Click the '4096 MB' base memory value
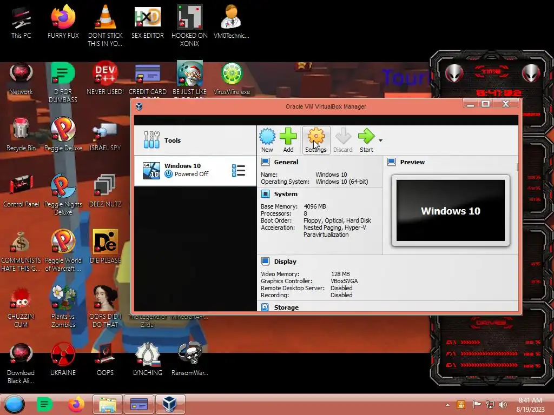The height and width of the screenshot is (415, 554). [315, 206]
